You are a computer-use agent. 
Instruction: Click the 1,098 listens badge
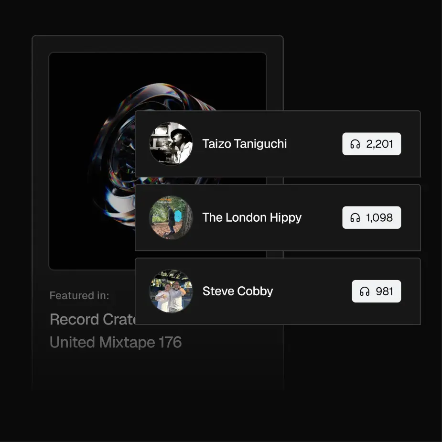(372, 217)
